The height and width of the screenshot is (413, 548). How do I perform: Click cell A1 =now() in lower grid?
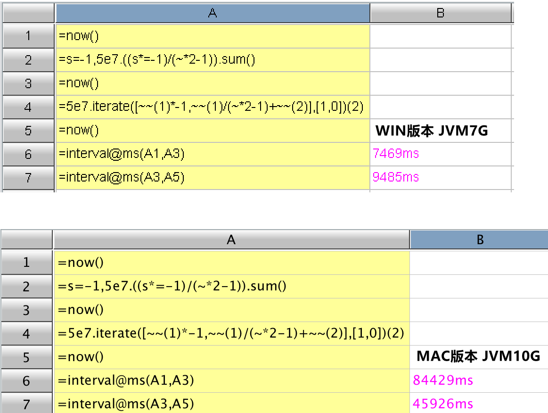tap(231, 263)
